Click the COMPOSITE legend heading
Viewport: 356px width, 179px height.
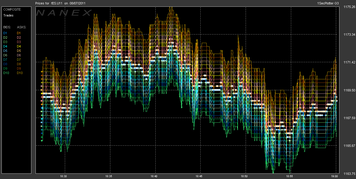point(12,9)
